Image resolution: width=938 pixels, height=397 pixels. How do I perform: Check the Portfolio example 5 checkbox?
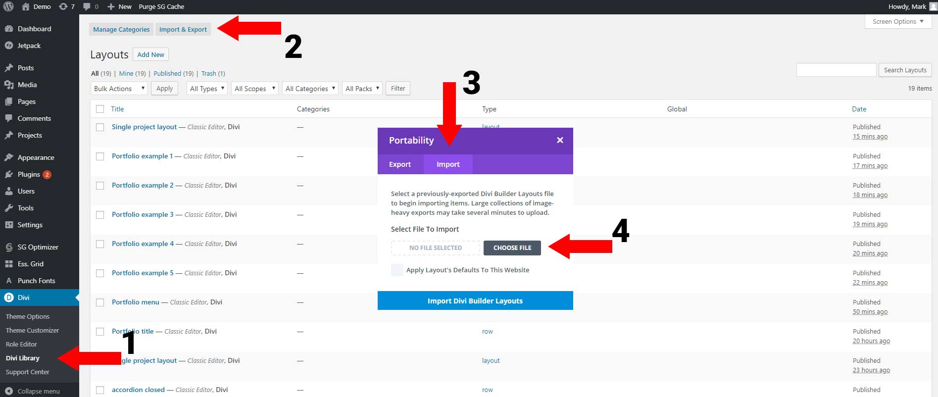[100, 273]
